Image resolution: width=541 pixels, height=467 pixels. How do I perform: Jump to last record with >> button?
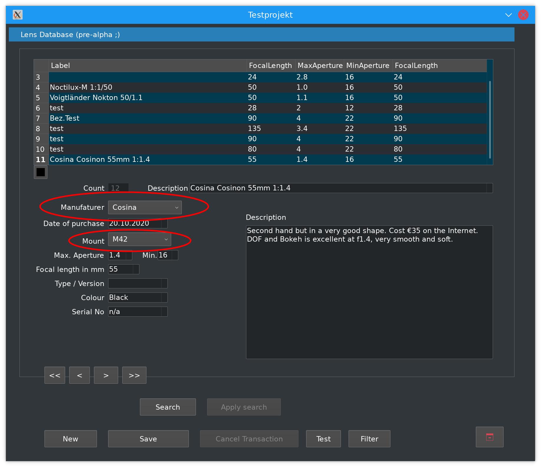pos(134,375)
